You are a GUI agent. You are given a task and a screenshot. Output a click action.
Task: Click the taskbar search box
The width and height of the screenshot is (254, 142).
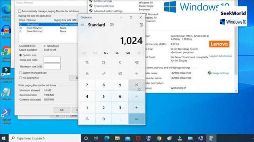[x=45, y=138]
